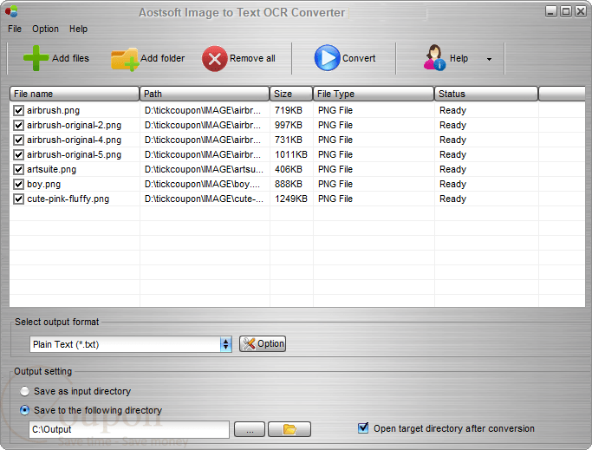Screen dimensions: 592x450
Task: Sort by Status column header
Action: pos(486,94)
